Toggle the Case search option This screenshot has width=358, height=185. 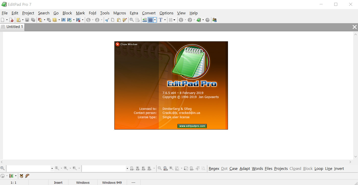coord(234,169)
